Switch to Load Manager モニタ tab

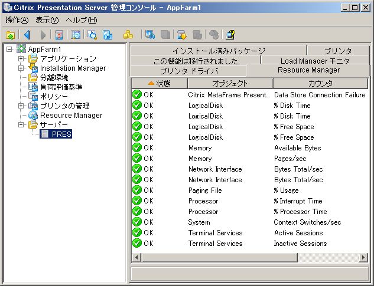pos(315,60)
